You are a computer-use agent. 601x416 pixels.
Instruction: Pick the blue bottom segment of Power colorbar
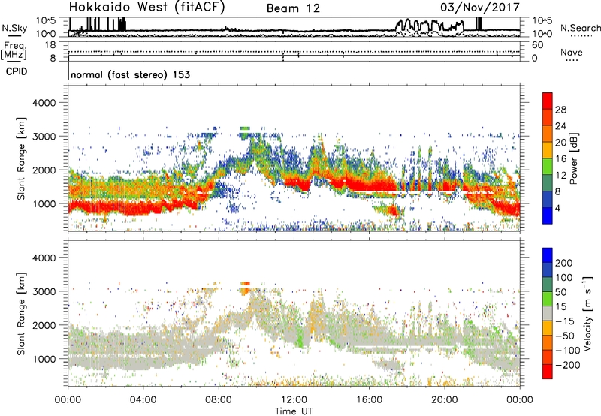tap(548, 216)
